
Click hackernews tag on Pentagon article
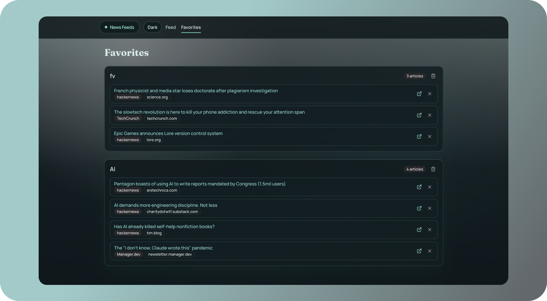click(128, 190)
